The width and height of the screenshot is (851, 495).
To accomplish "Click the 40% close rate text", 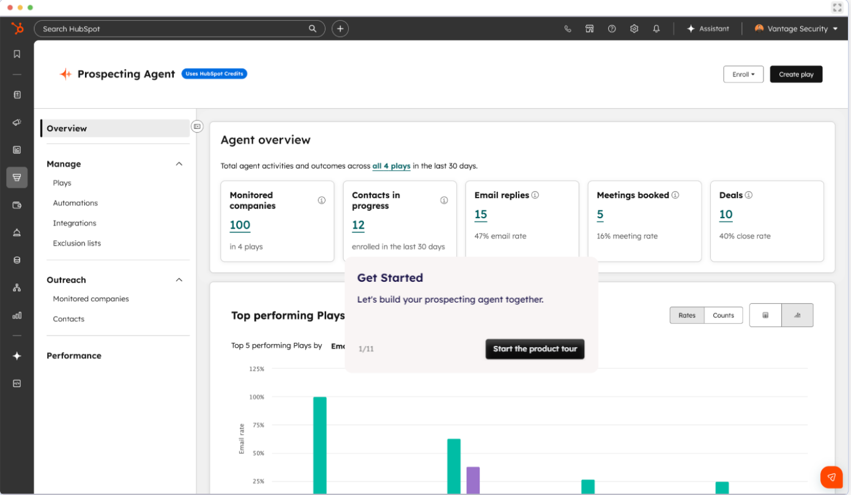I will click(x=745, y=236).
